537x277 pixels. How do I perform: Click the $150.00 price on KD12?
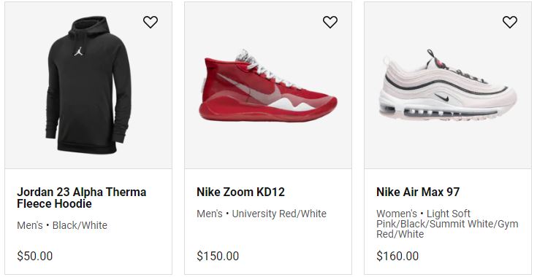click(x=218, y=256)
